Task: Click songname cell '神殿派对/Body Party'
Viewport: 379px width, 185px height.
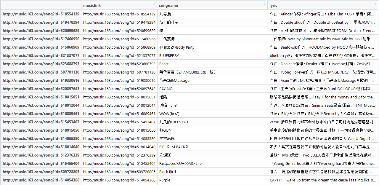Action: pos(212,47)
